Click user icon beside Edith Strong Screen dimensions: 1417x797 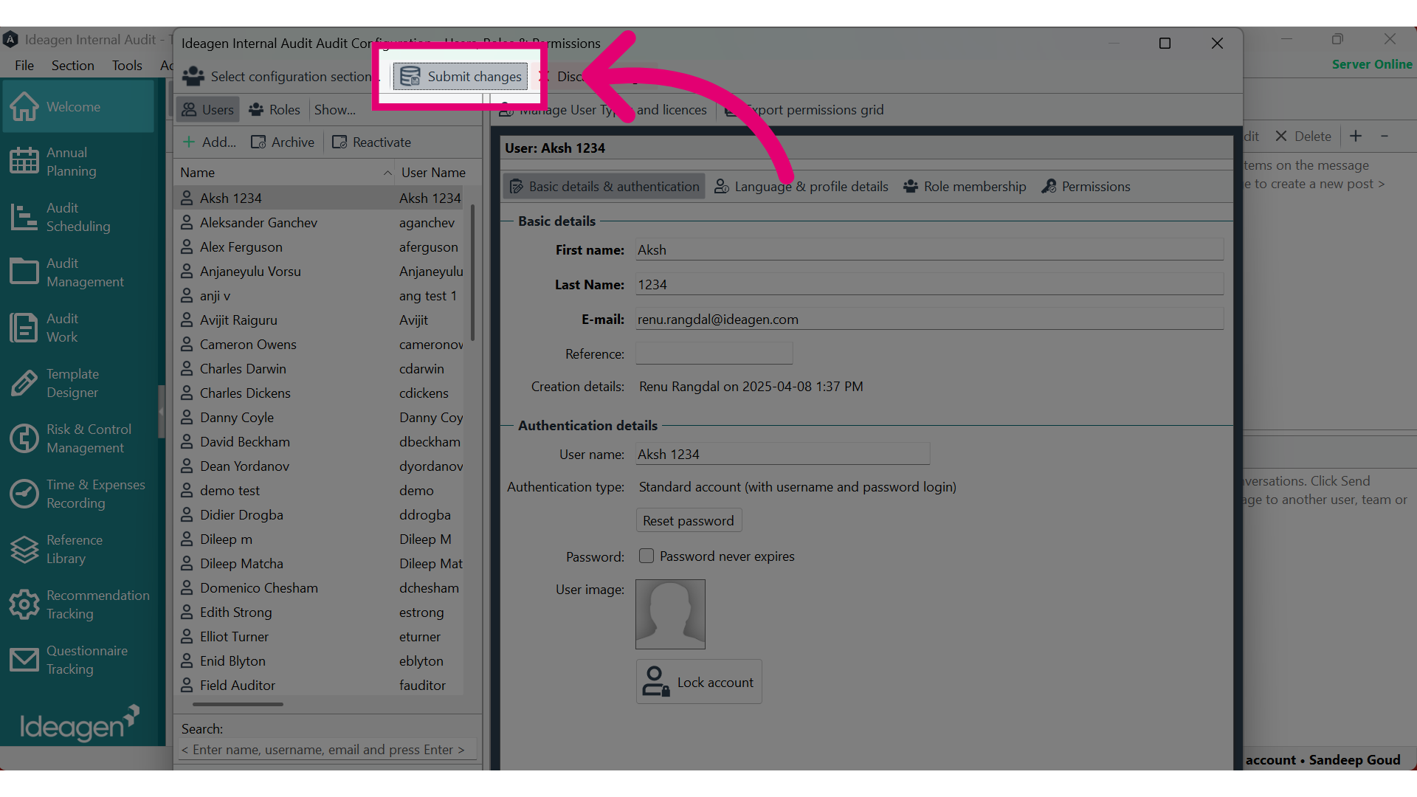click(x=187, y=612)
